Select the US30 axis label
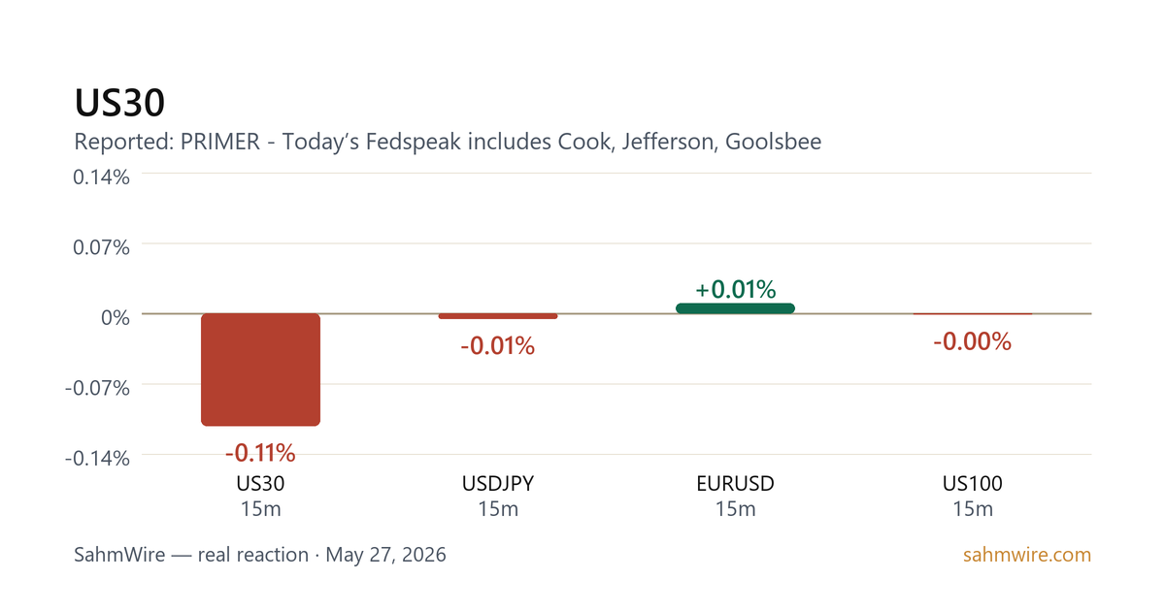The height and width of the screenshot is (611, 1165). point(260,484)
